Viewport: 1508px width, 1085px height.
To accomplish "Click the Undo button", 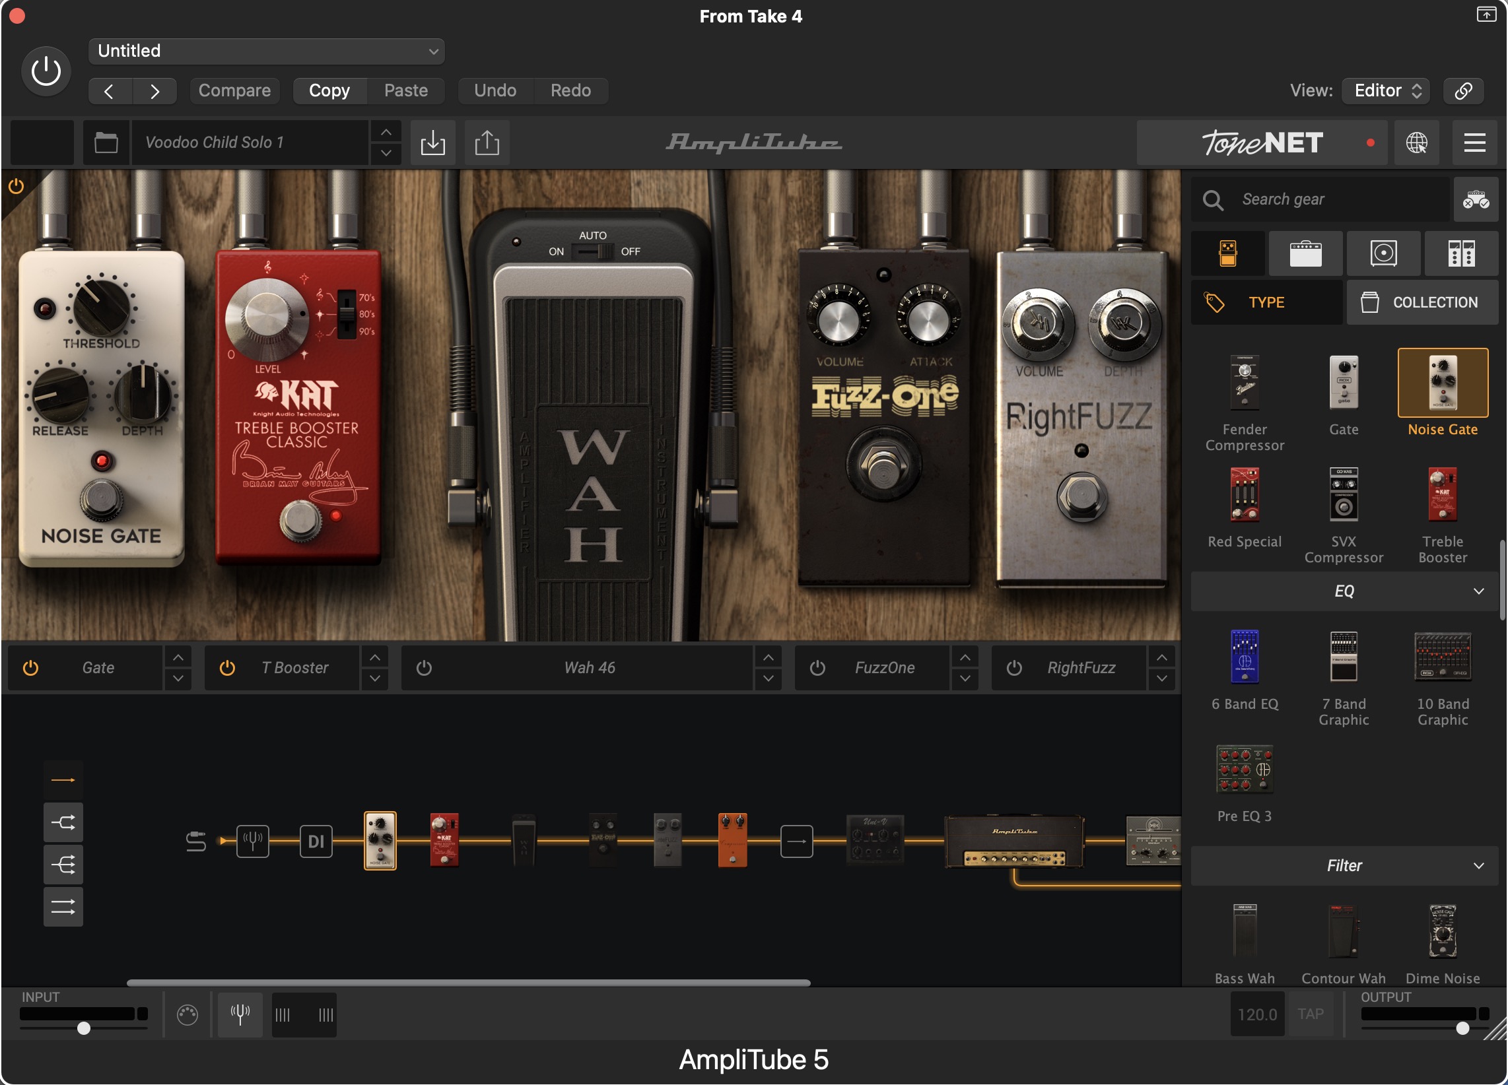I will (x=495, y=91).
